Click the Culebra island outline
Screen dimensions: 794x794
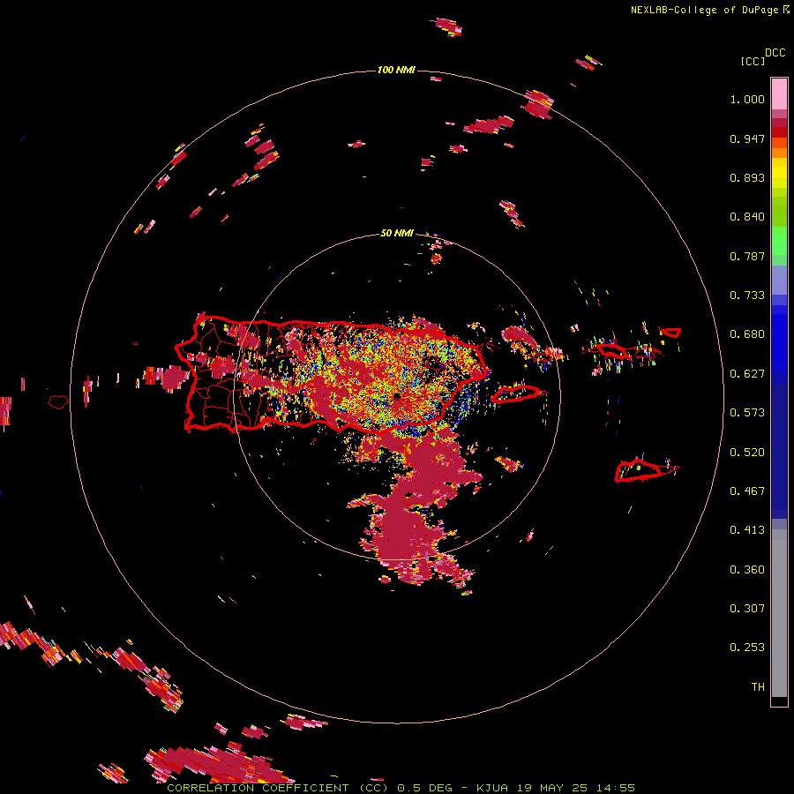[613, 350]
